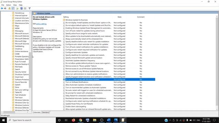The height and width of the screenshot is (123, 219).
Task: Click the taskbar clock showing 01:27 PM
Action: (x=206, y=120)
